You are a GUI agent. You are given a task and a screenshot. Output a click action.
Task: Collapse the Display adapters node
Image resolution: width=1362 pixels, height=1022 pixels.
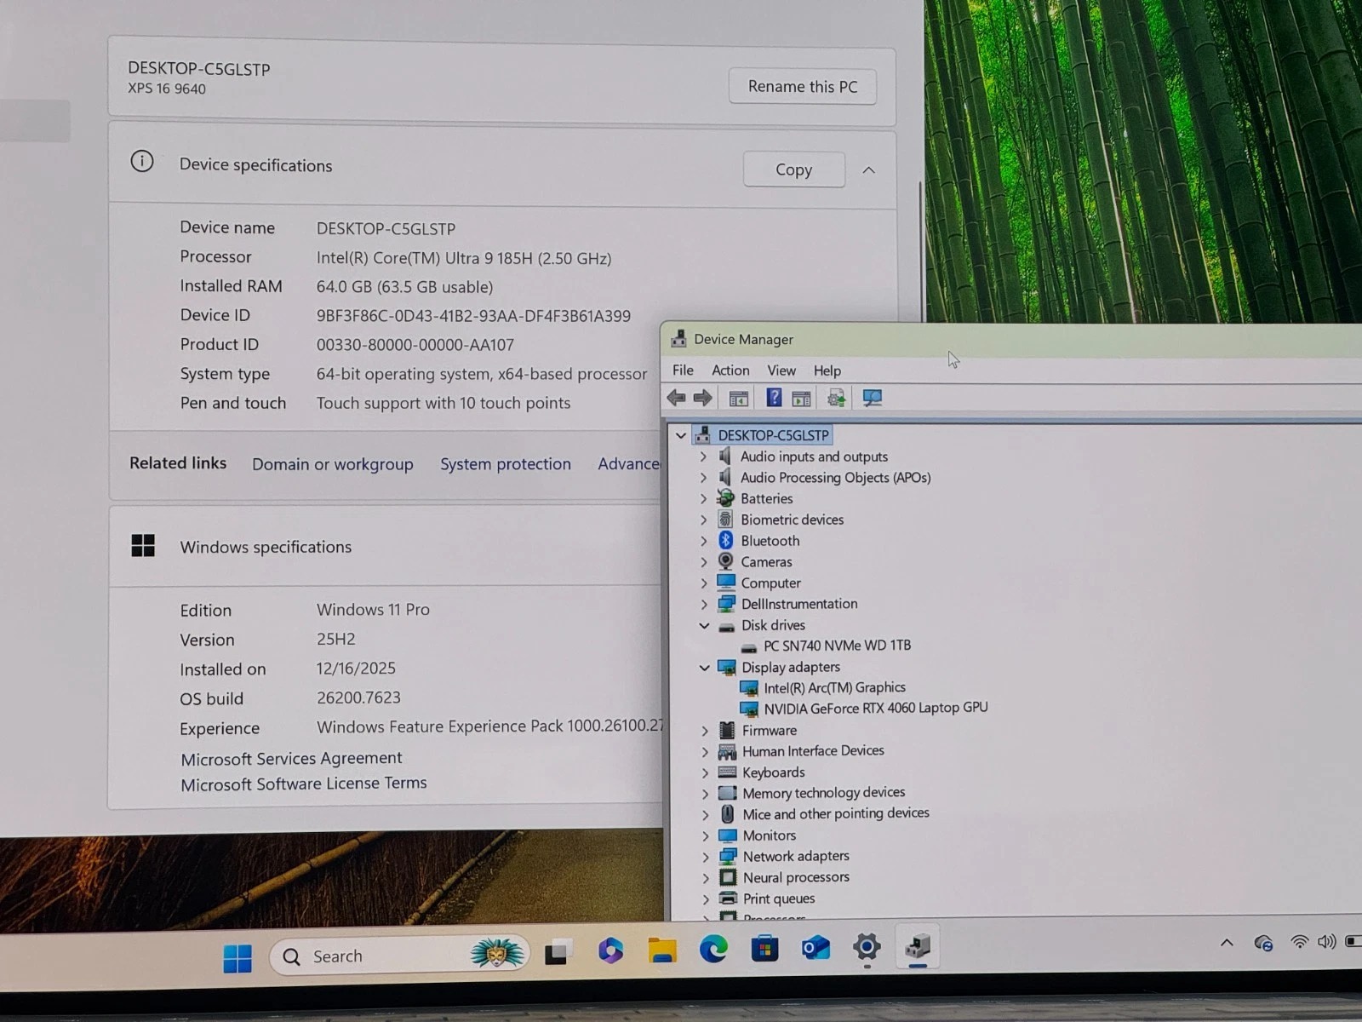click(x=705, y=668)
